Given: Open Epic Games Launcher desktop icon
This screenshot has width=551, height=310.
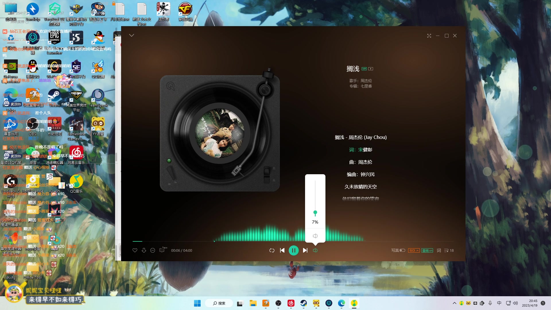Looking at the screenshot, I should click(54, 42).
